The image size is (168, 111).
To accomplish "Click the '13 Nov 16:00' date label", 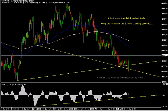I will click(68, 109).
